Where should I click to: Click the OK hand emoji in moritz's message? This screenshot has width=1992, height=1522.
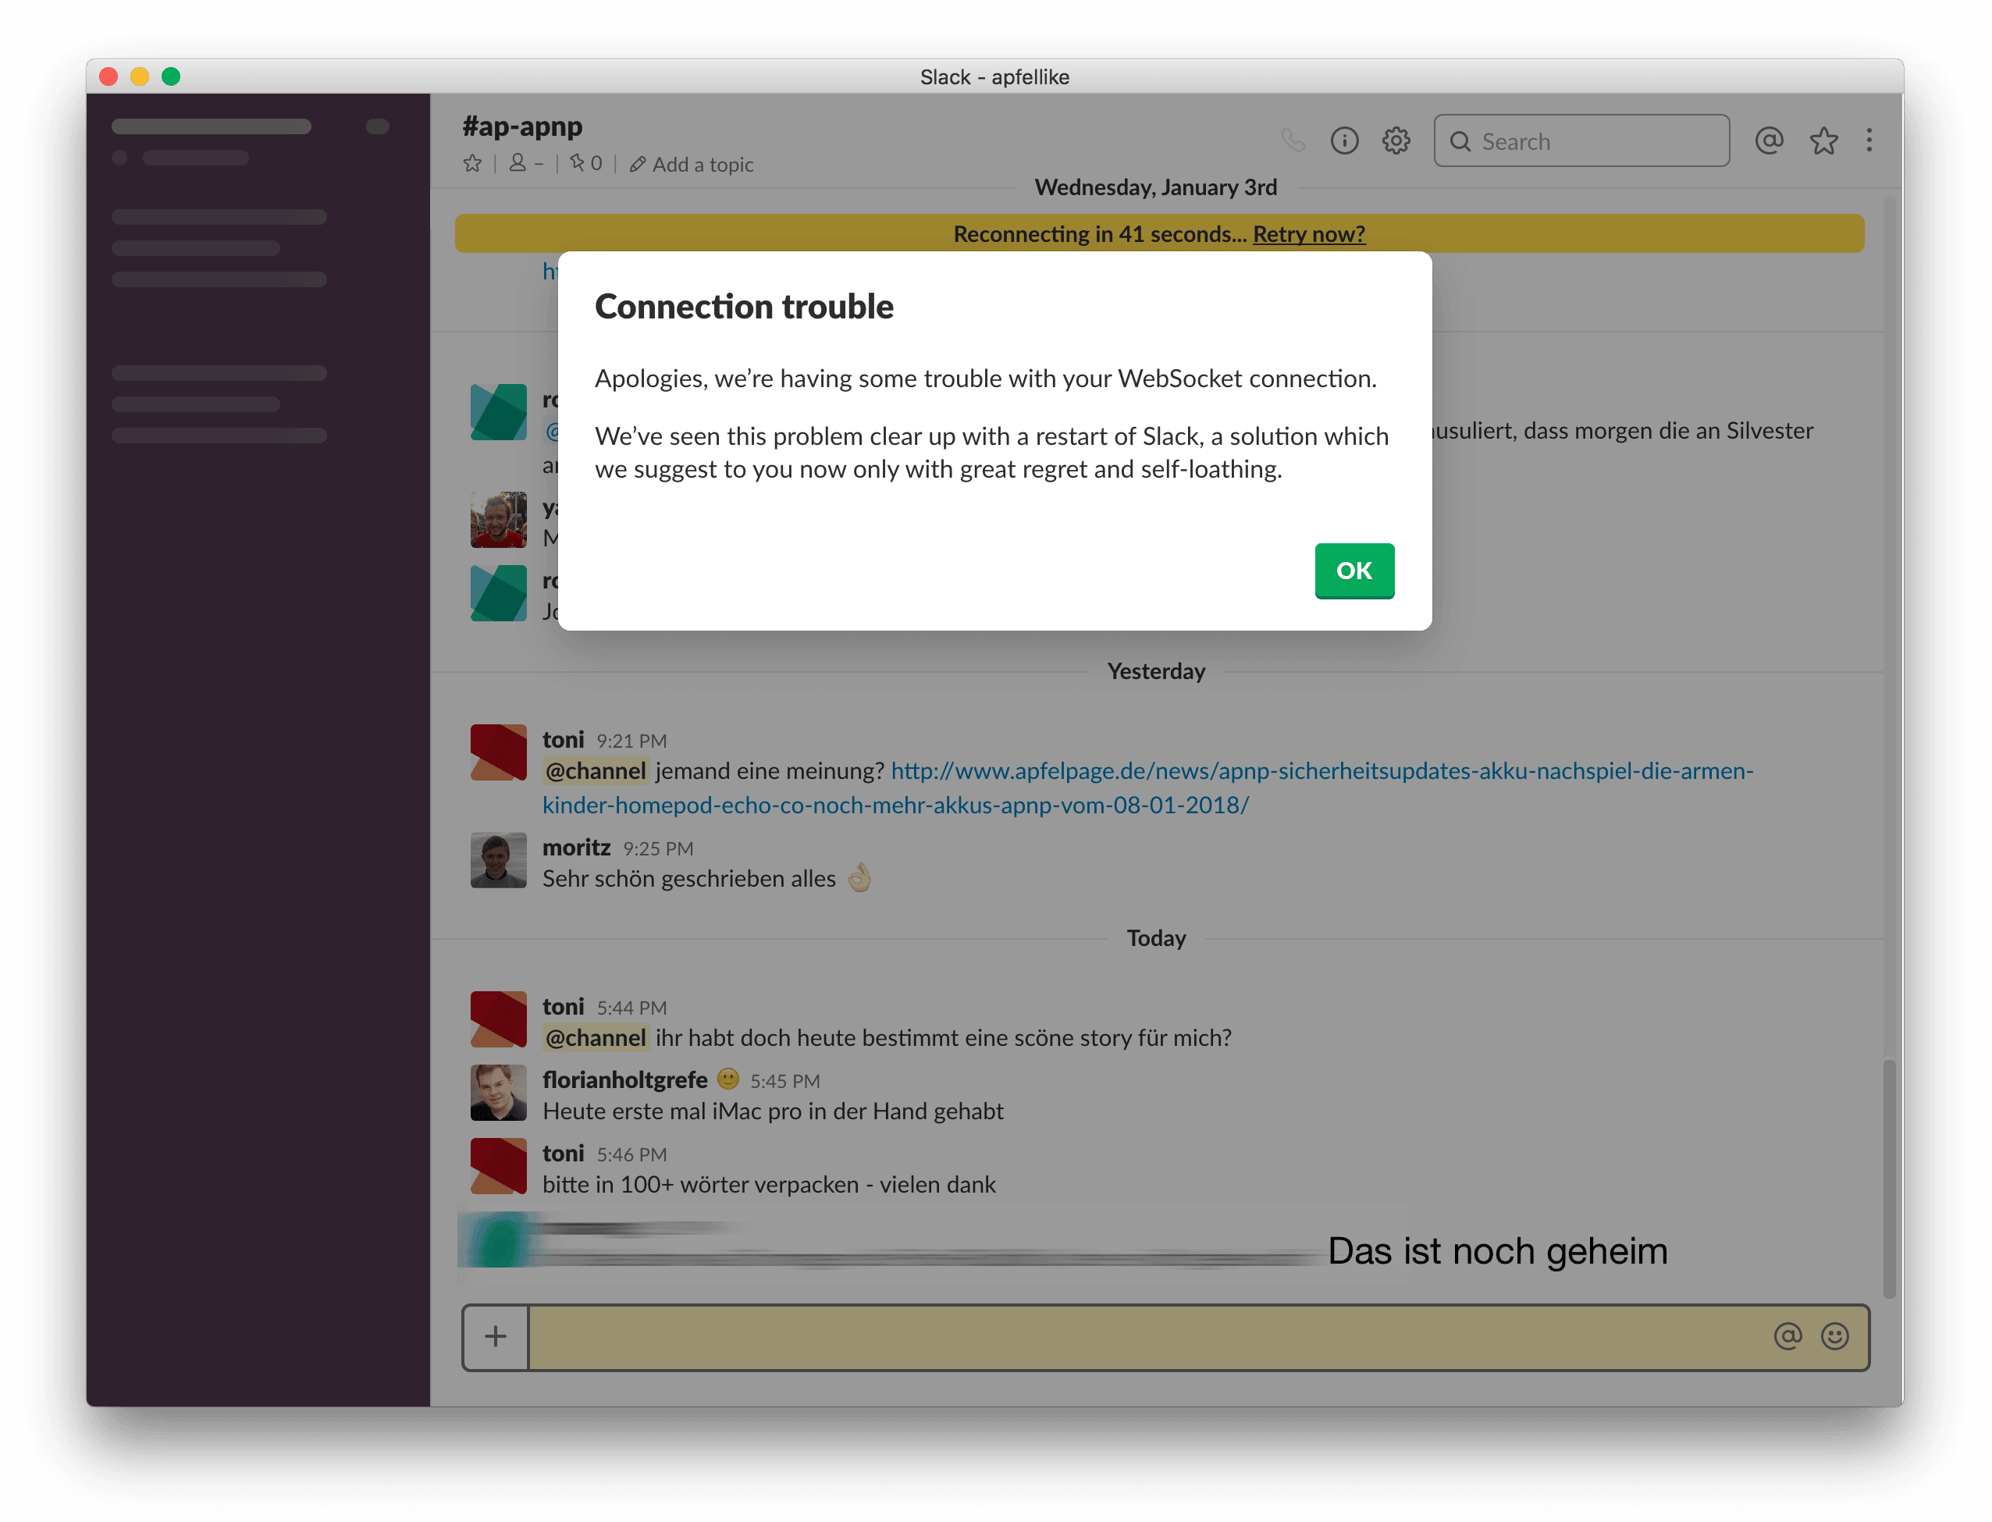pyautogui.click(x=859, y=878)
